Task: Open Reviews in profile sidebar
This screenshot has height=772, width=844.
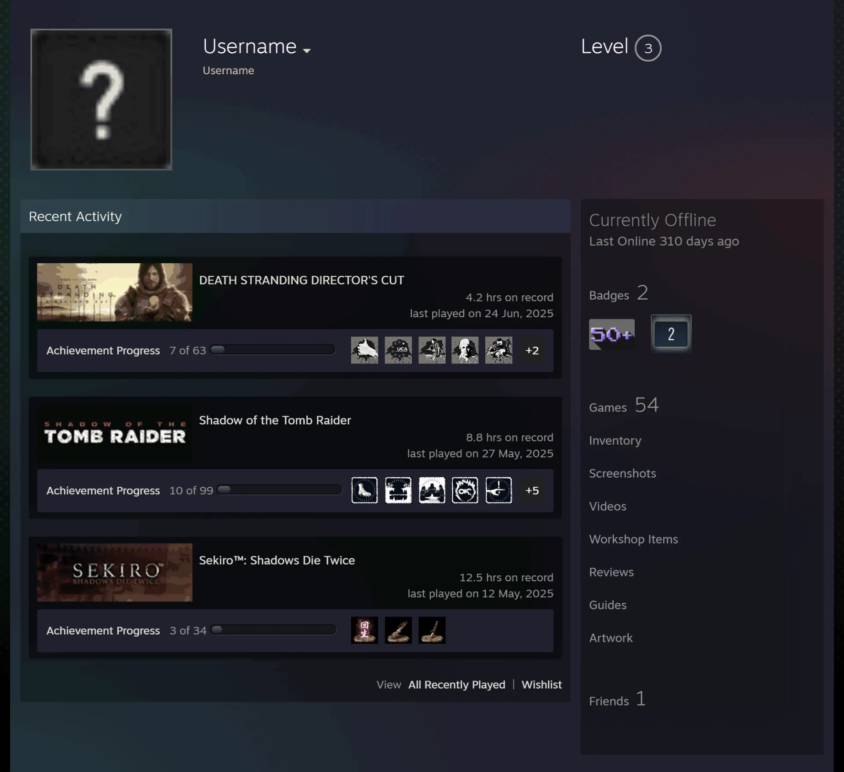Action: [611, 572]
